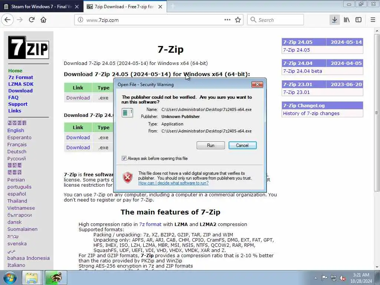
Task: Switch language to Français
Action: click(17, 145)
